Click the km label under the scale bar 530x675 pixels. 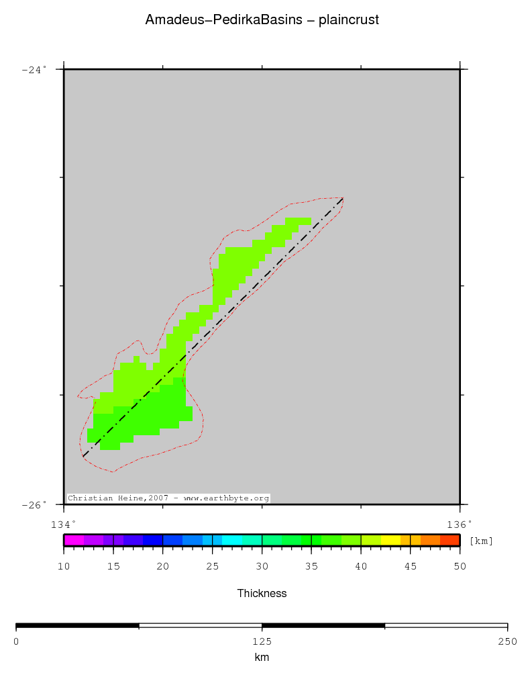pos(262,658)
